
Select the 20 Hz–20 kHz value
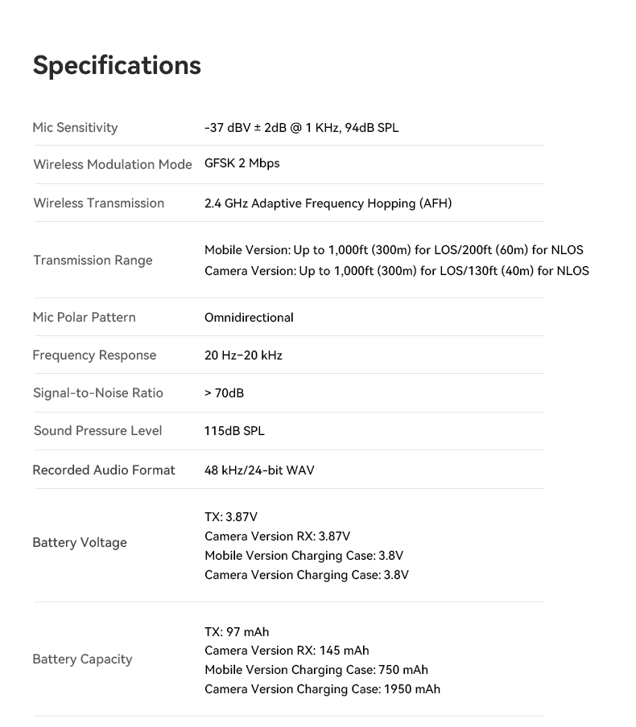pos(243,355)
